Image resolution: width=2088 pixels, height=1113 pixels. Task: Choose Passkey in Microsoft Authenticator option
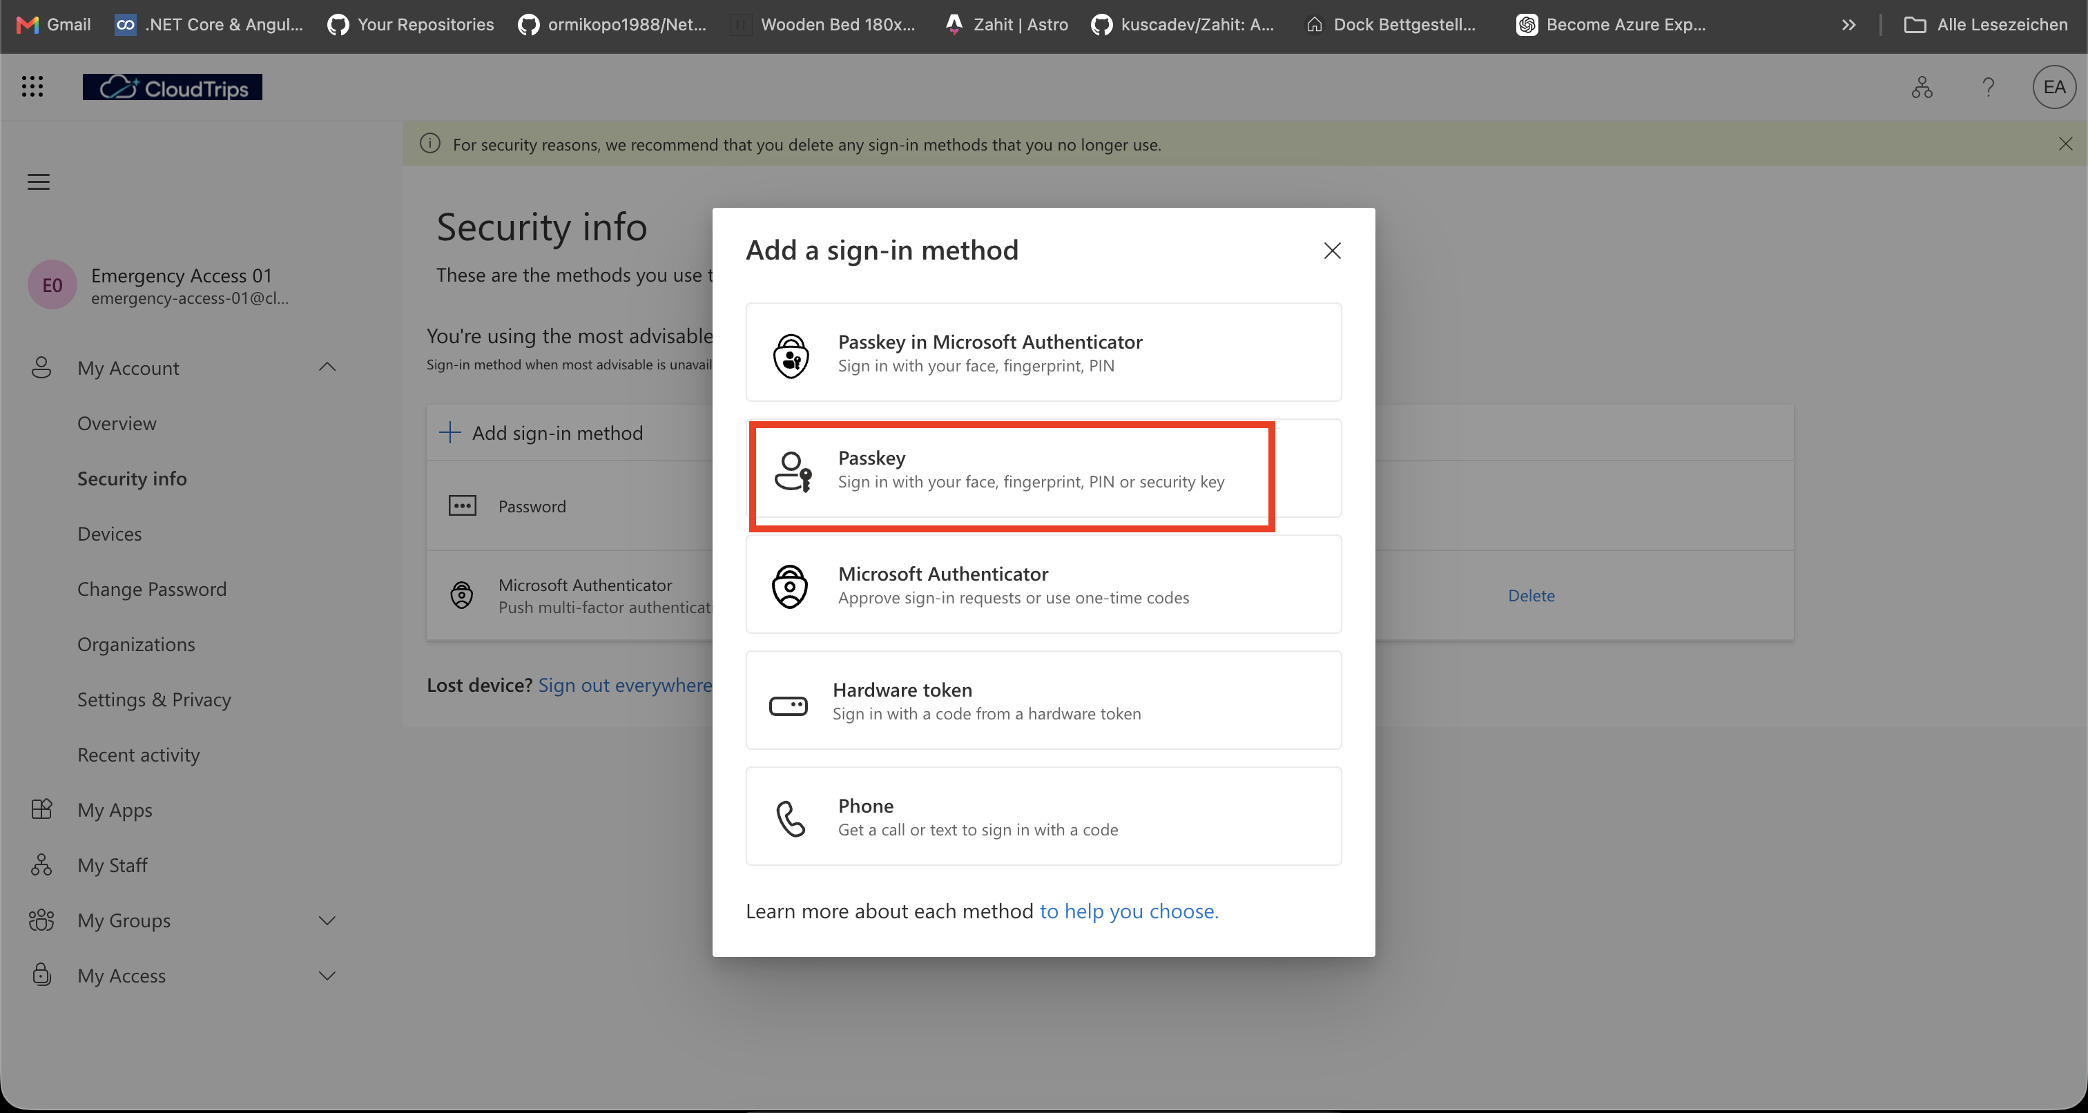click(x=1043, y=353)
